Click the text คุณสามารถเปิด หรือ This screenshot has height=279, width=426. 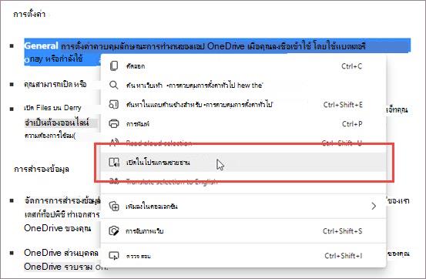coord(55,84)
